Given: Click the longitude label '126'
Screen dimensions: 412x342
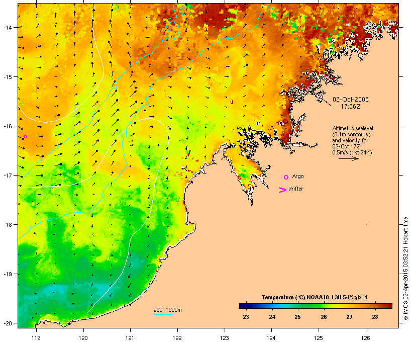Looking at the screenshot, I should tap(366, 338).
